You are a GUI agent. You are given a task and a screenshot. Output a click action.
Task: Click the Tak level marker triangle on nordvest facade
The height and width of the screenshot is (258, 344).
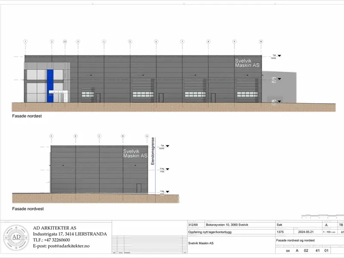pos(168,146)
